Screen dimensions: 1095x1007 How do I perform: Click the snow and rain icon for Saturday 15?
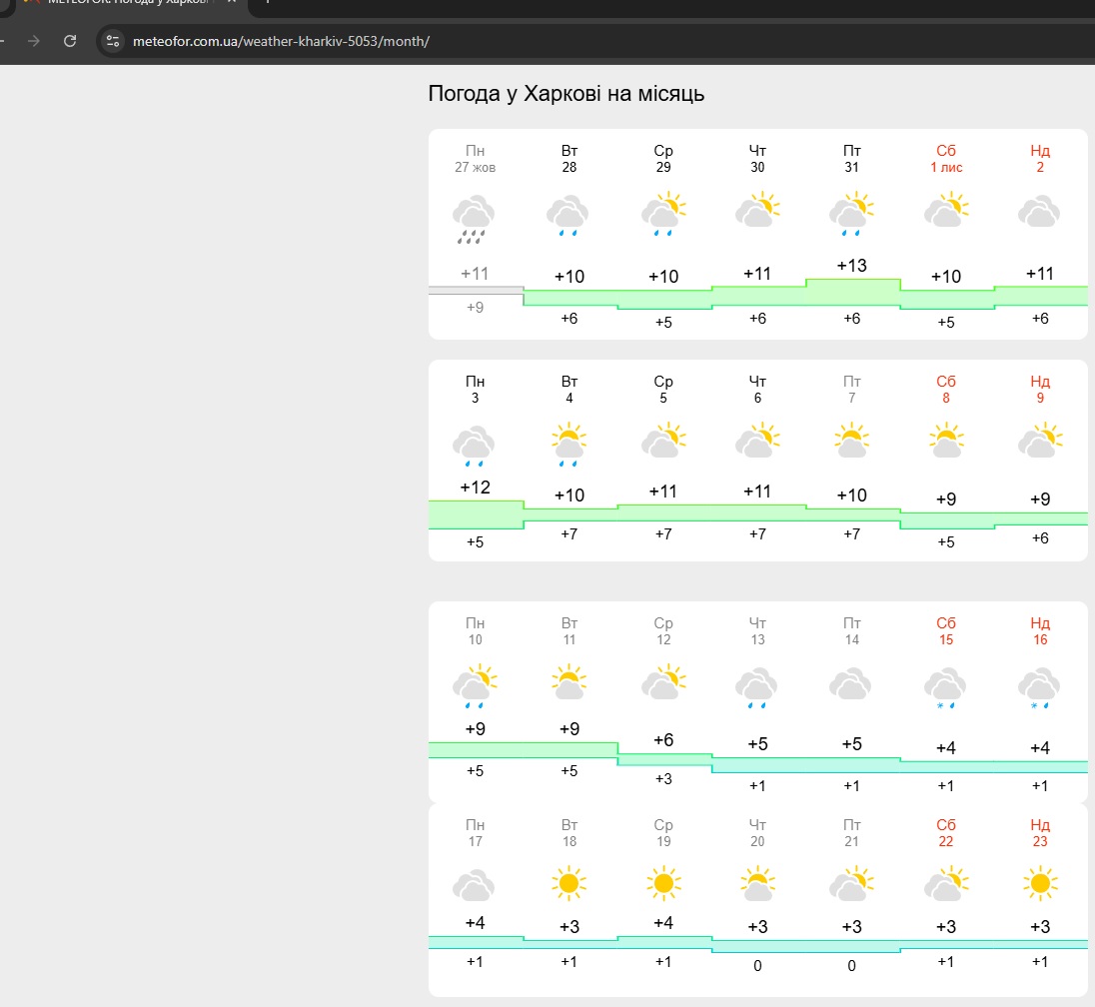coord(945,689)
